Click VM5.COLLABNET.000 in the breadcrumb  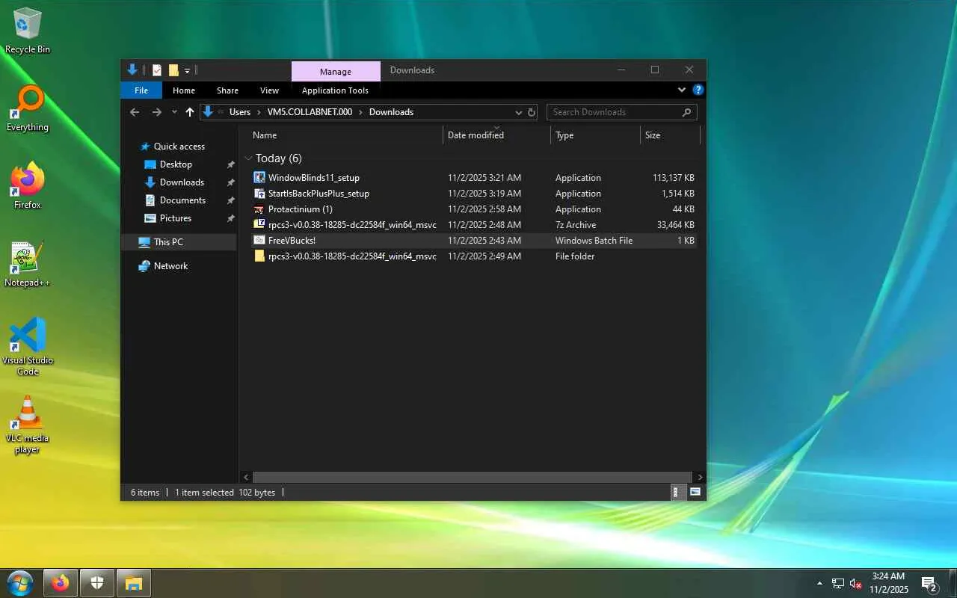click(310, 112)
